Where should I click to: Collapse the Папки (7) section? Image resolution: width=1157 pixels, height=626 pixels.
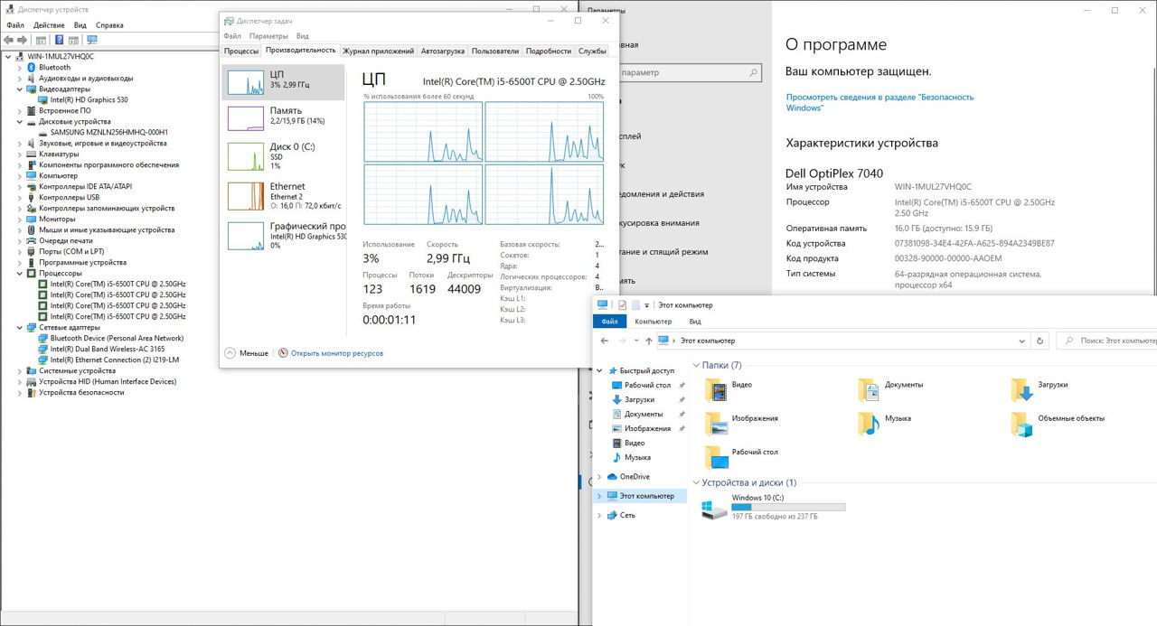tap(696, 365)
